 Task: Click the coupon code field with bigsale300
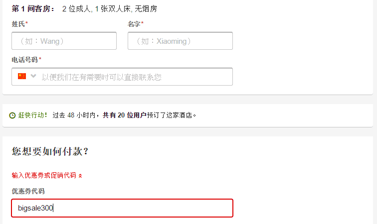(x=122, y=208)
